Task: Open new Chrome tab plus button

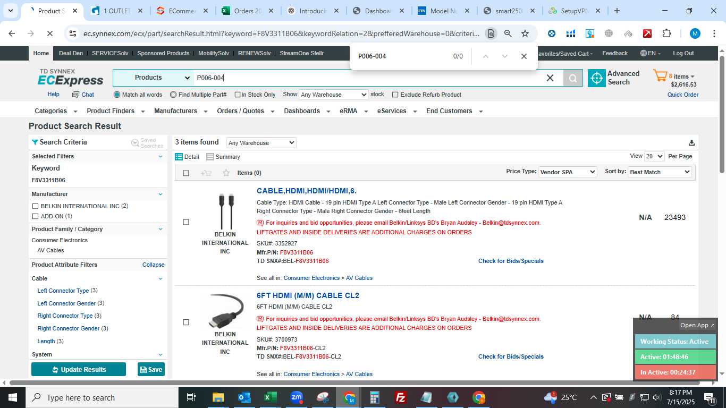Action: 617,11
